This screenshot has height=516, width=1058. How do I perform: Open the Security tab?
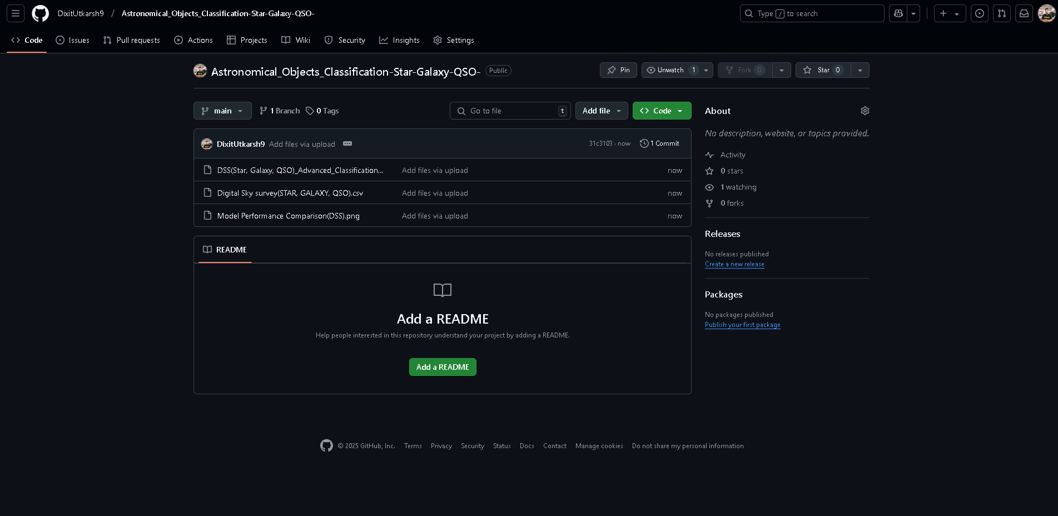coord(345,40)
